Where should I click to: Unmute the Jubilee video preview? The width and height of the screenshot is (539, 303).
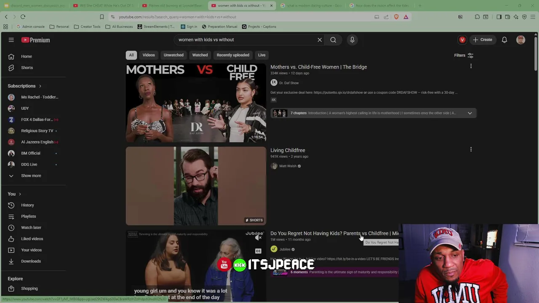[259, 238]
